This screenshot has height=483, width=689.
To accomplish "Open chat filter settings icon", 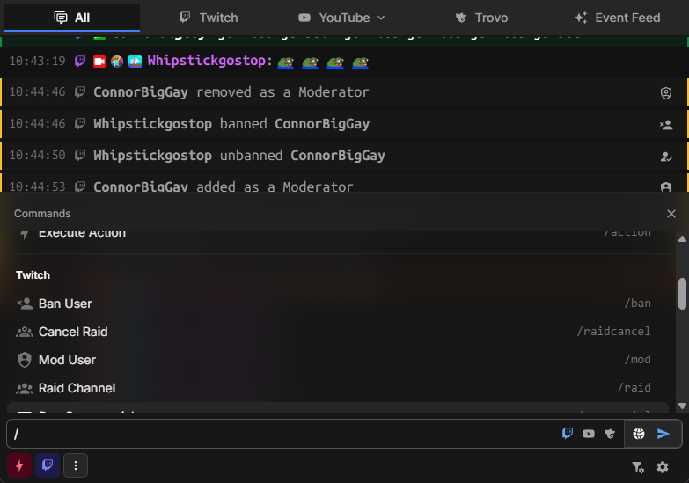I will pos(638,467).
